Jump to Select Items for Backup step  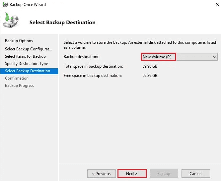pos(25,56)
